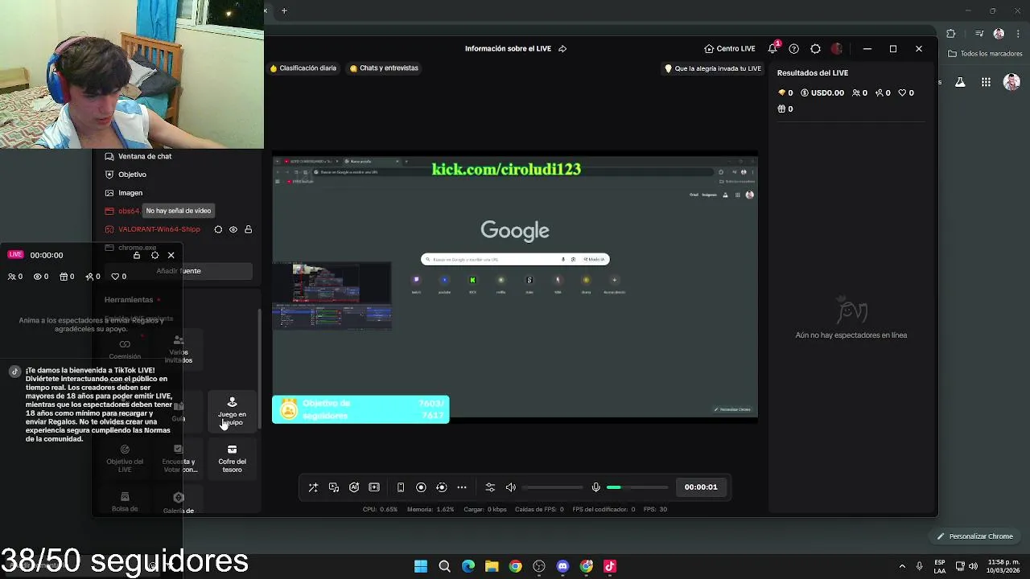Adjust the microphone level slider
Image resolution: width=1030 pixels, height=579 pixels.
tap(637, 487)
